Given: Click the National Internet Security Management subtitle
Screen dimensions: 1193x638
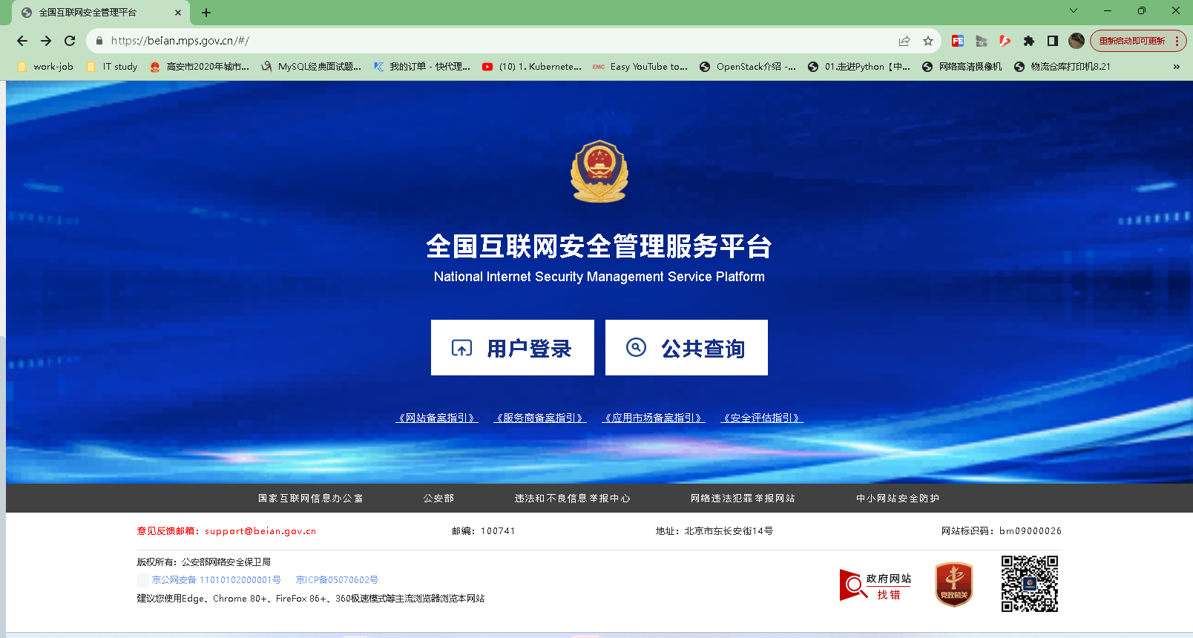Looking at the screenshot, I should click(x=599, y=277).
